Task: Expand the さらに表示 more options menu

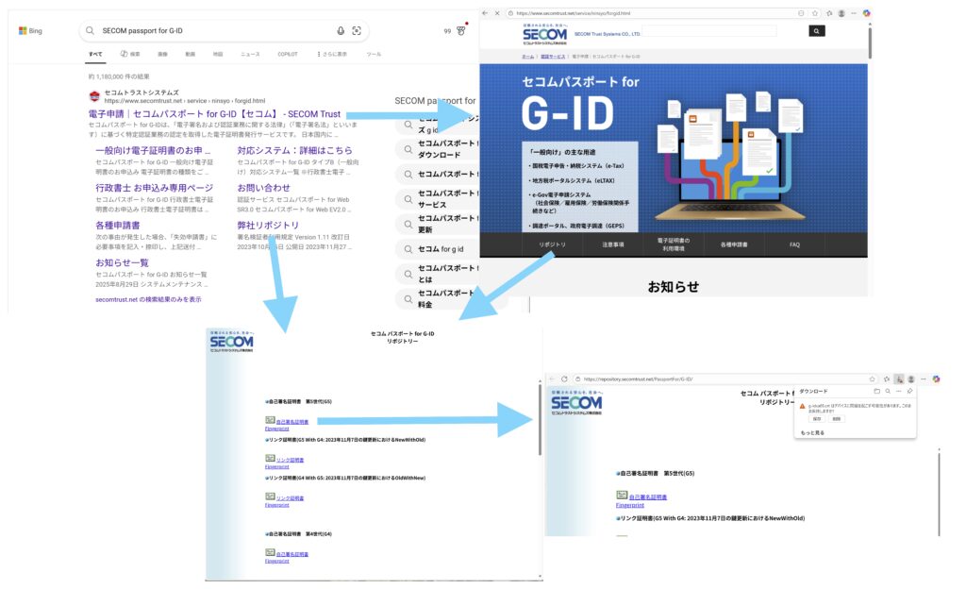Action: click(x=331, y=54)
